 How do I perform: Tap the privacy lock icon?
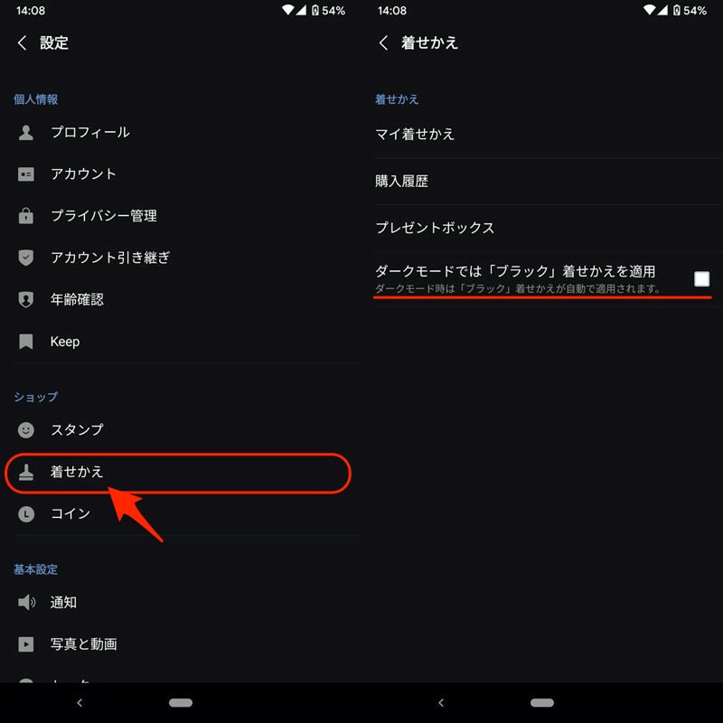click(x=26, y=215)
